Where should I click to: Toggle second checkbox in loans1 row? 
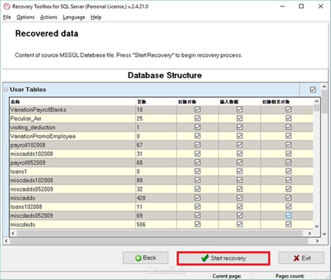pos(240,171)
